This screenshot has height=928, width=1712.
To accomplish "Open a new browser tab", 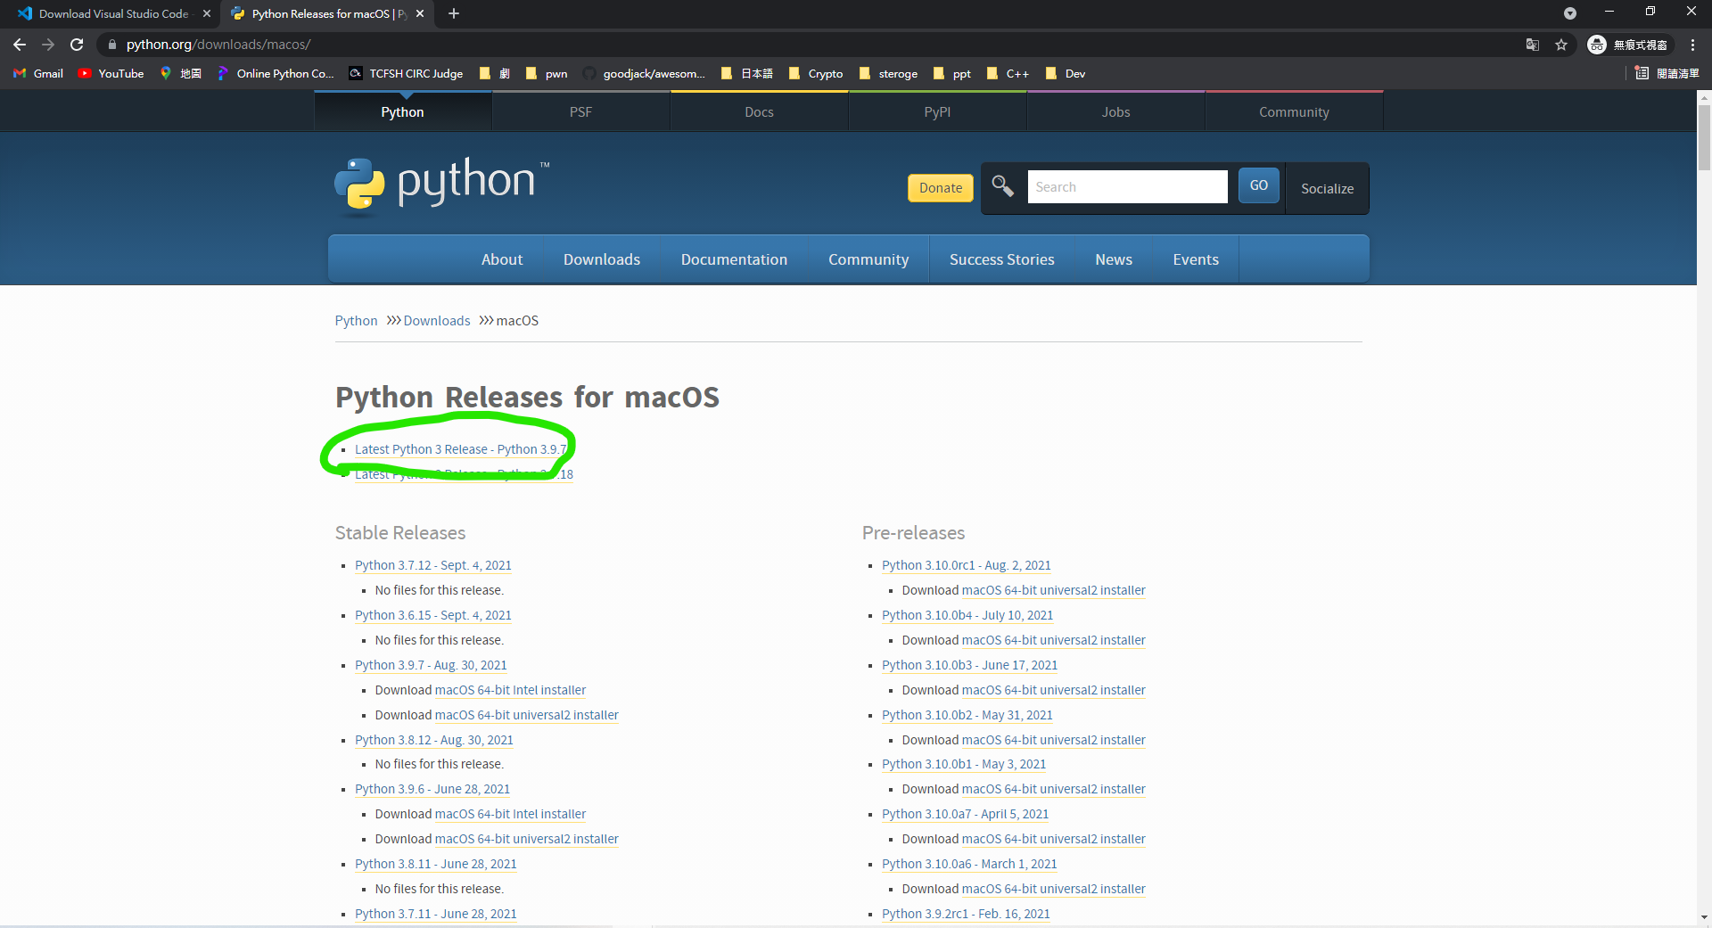I will pos(454,13).
